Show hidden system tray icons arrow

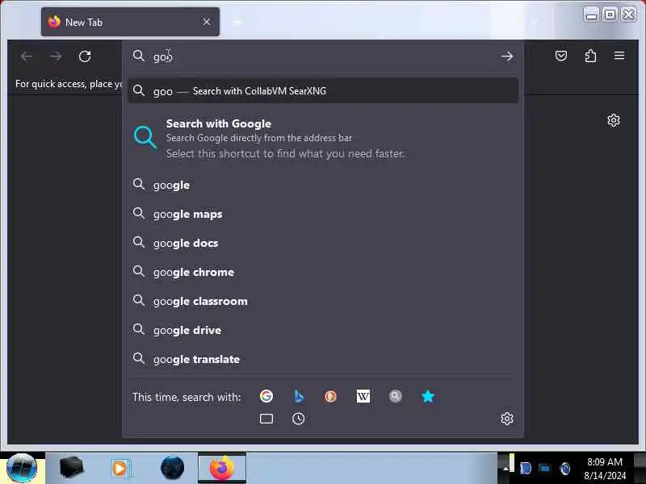click(x=506, y=469)
